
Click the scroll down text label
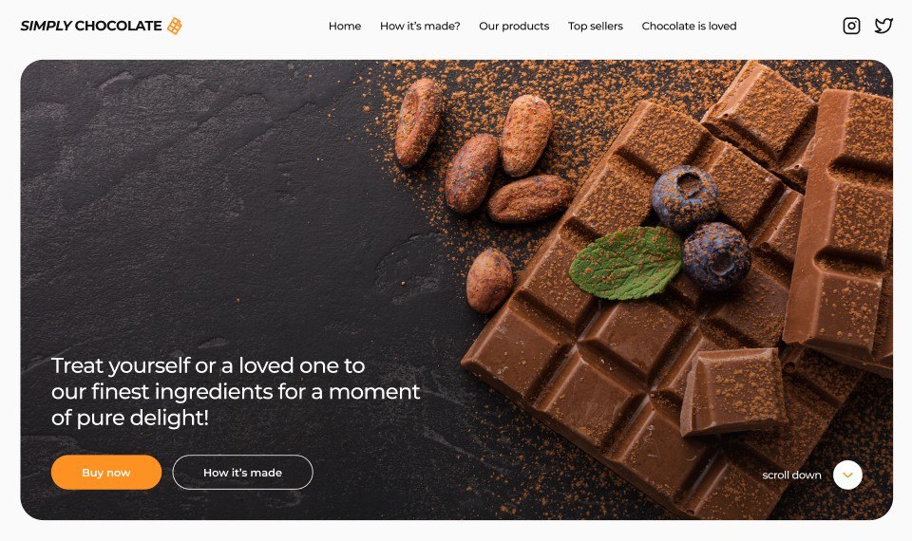(791, 475)
